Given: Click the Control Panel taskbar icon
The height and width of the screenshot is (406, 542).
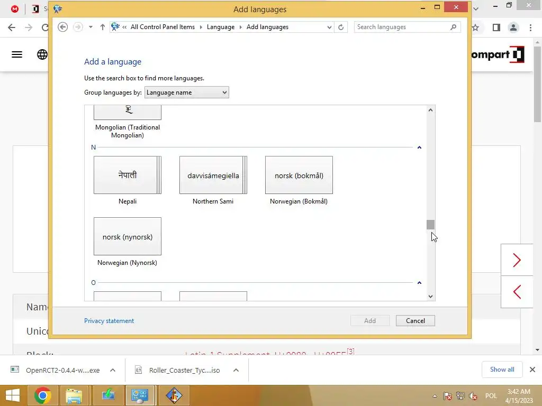Looking at the screenshot, I should click(x=140, y=395).
